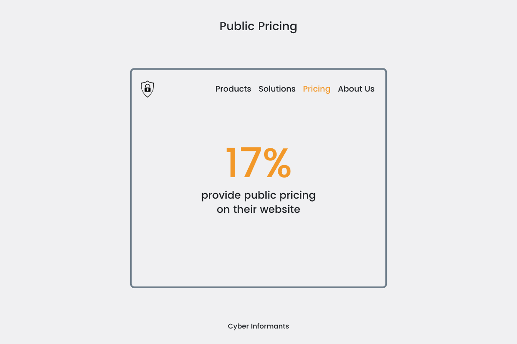The width and height of the screenshot is (517, 344).
Task: Click the word 'Informants' in the footer
Action: [270, 326]
